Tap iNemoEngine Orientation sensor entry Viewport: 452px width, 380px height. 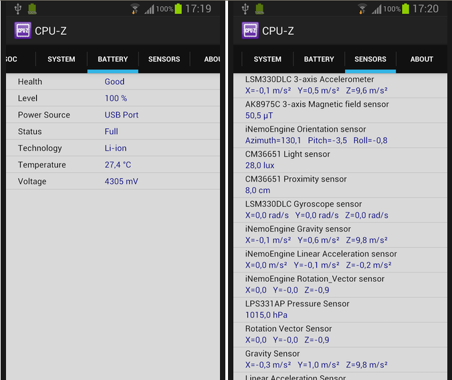point(340,136)
